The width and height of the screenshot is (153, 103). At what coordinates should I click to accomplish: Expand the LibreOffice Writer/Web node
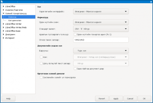3,28
